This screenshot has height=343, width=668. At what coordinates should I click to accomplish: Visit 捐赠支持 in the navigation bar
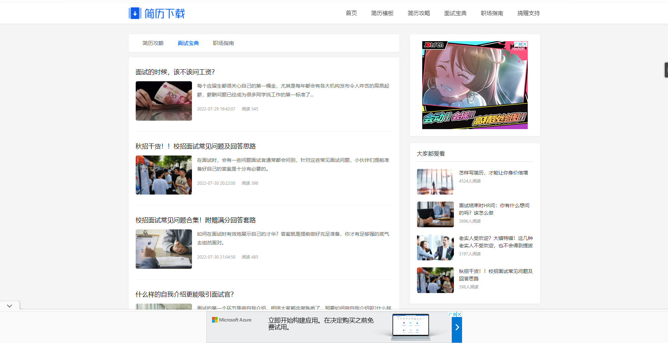pyautogui.click(x=528, y=13)
